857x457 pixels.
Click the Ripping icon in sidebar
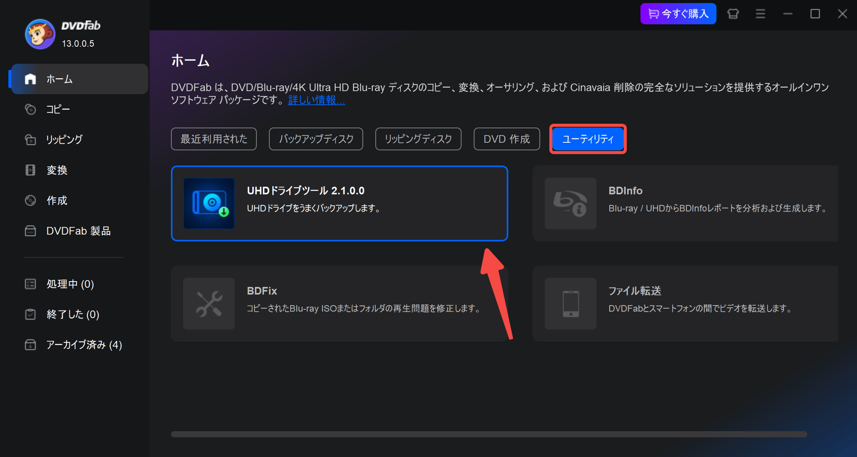30,140
